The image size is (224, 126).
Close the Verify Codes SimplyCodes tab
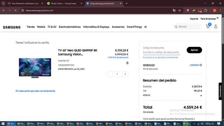(x=81, y=3)
